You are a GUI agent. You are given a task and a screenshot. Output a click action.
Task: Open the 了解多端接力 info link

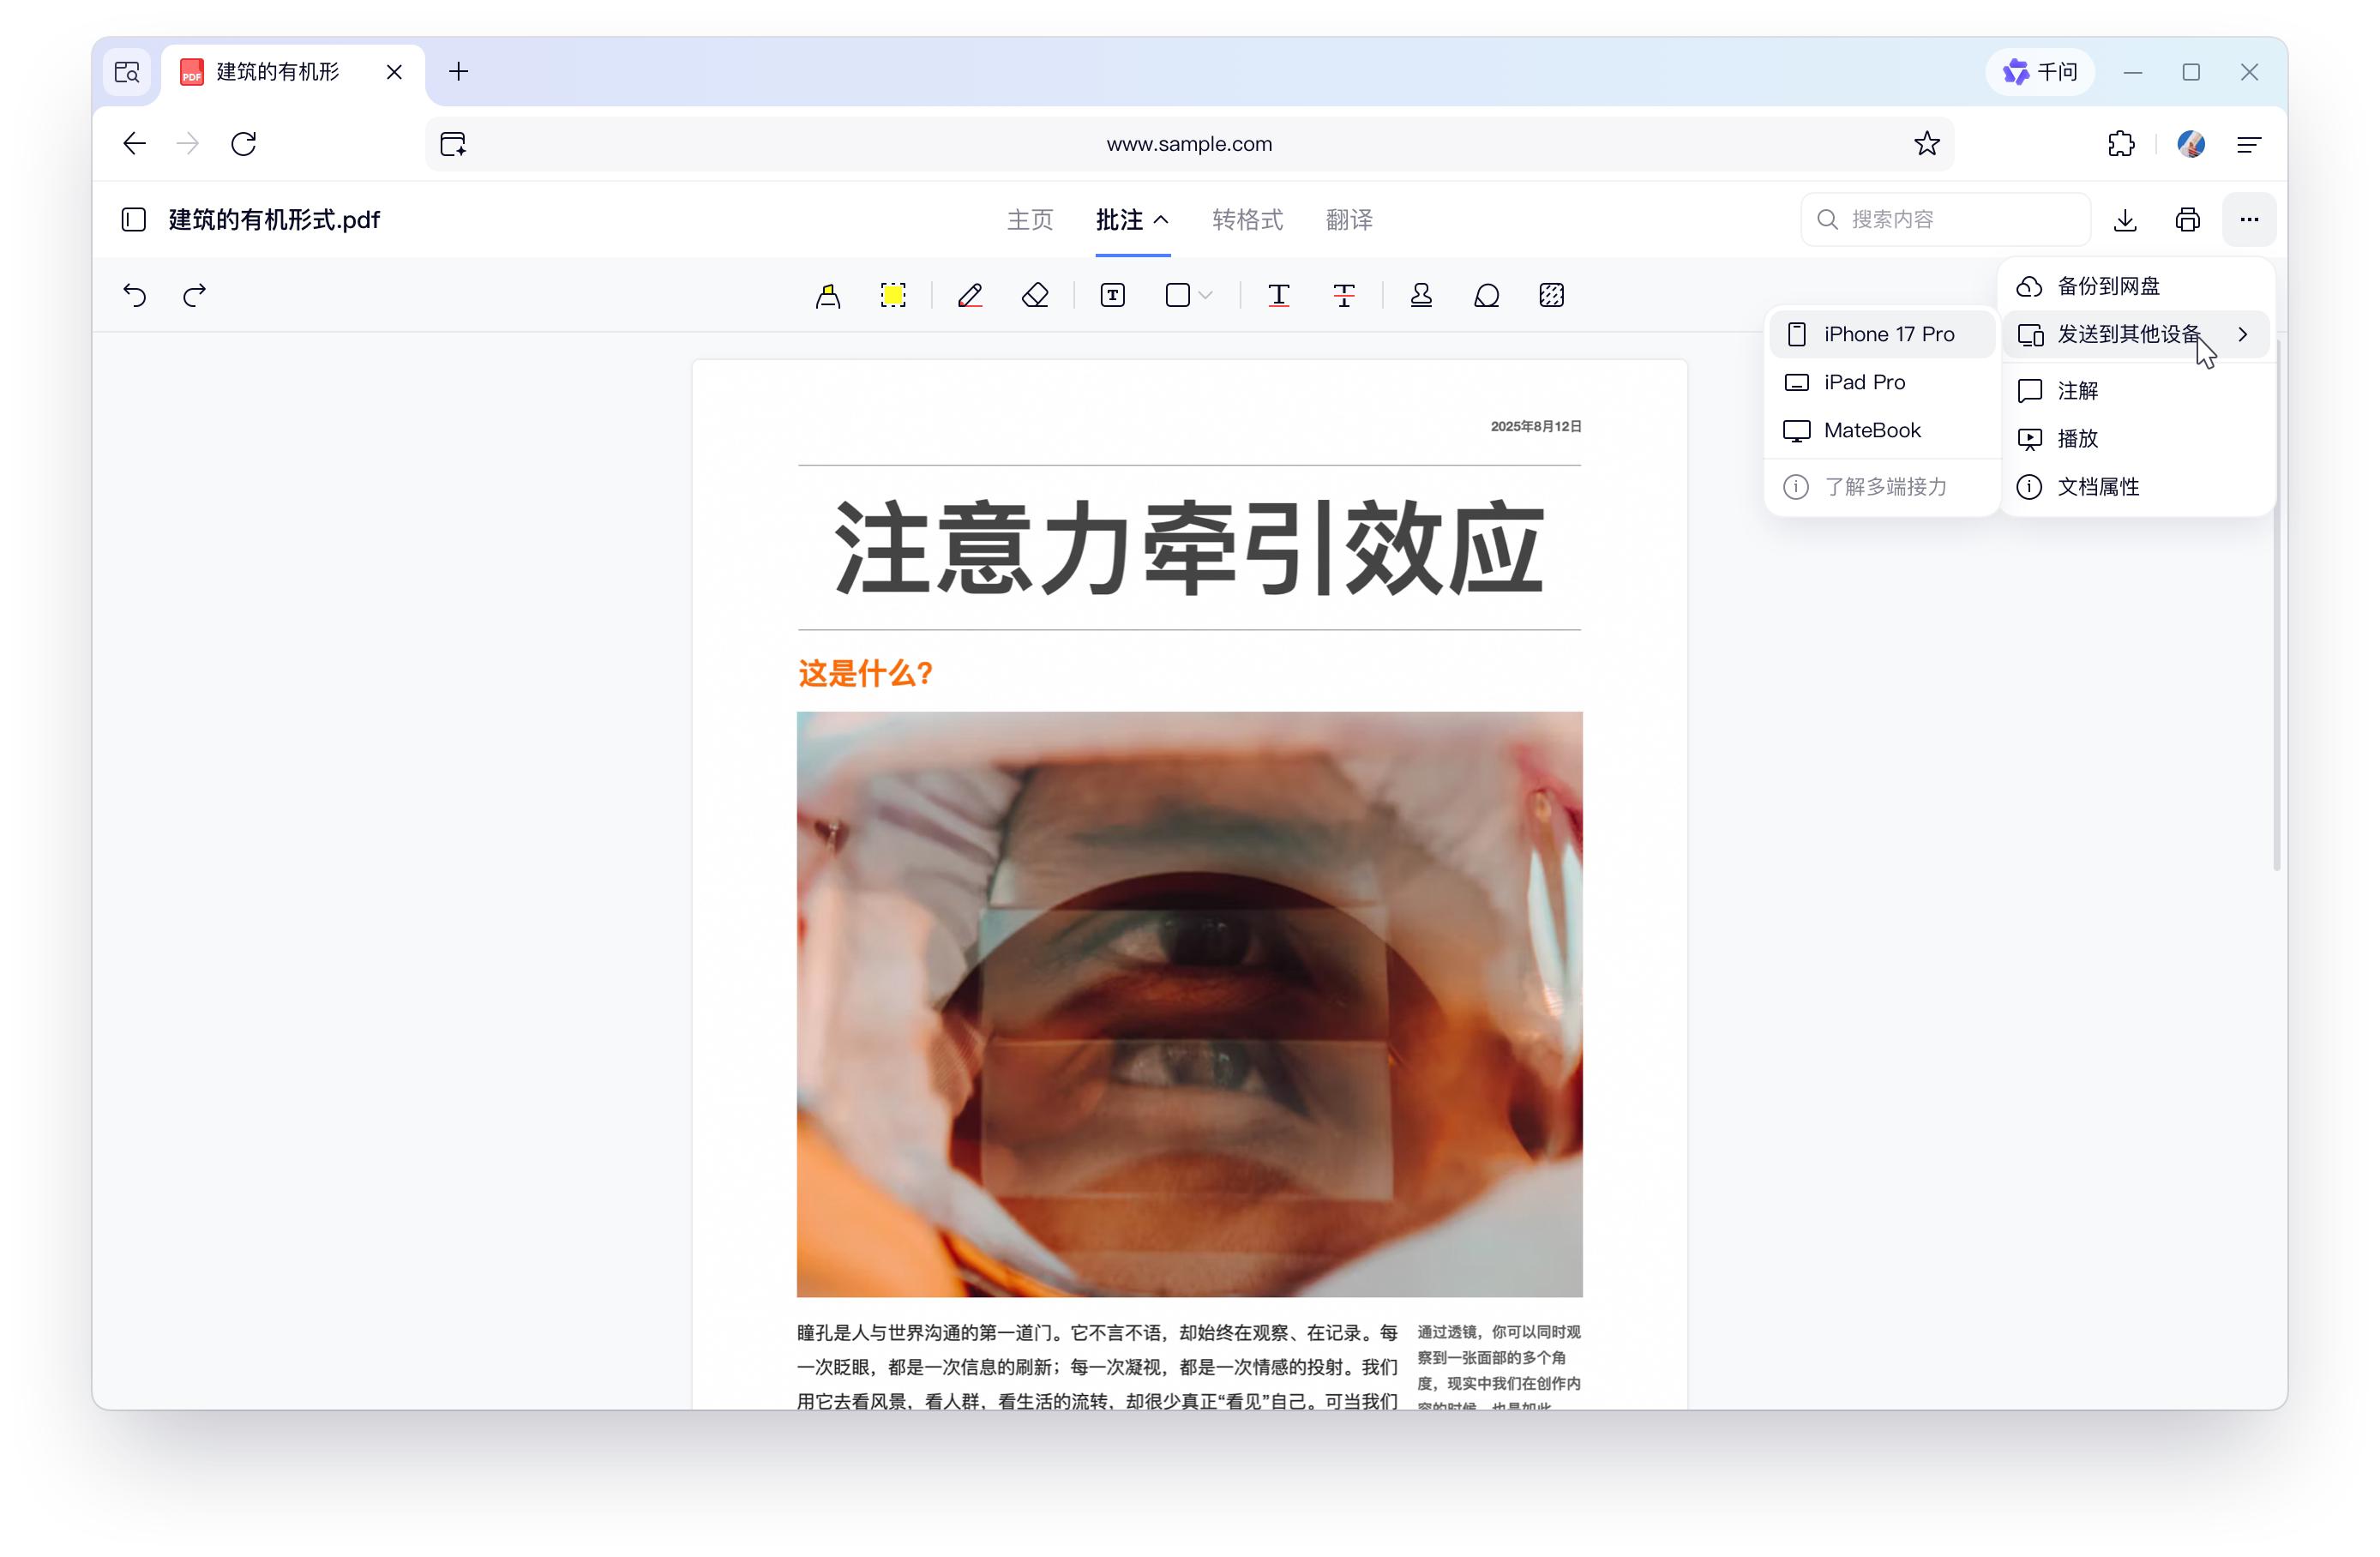(1882, 486)
